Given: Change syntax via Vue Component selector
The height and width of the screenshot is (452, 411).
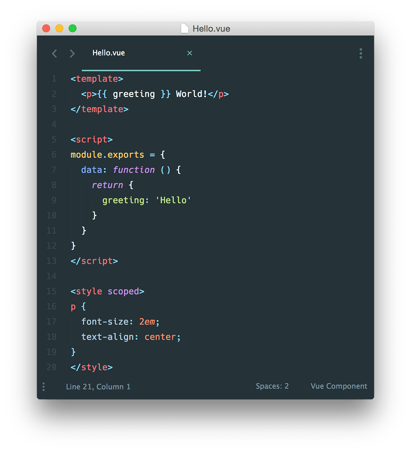Looking at the screenshot, I should click(x=338, y=386).
